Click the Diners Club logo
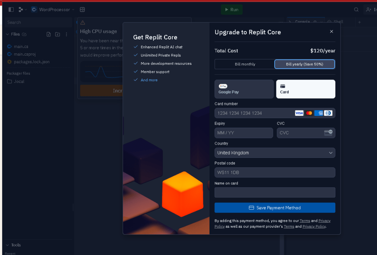377x255 pixels. (x=328, y=113)
